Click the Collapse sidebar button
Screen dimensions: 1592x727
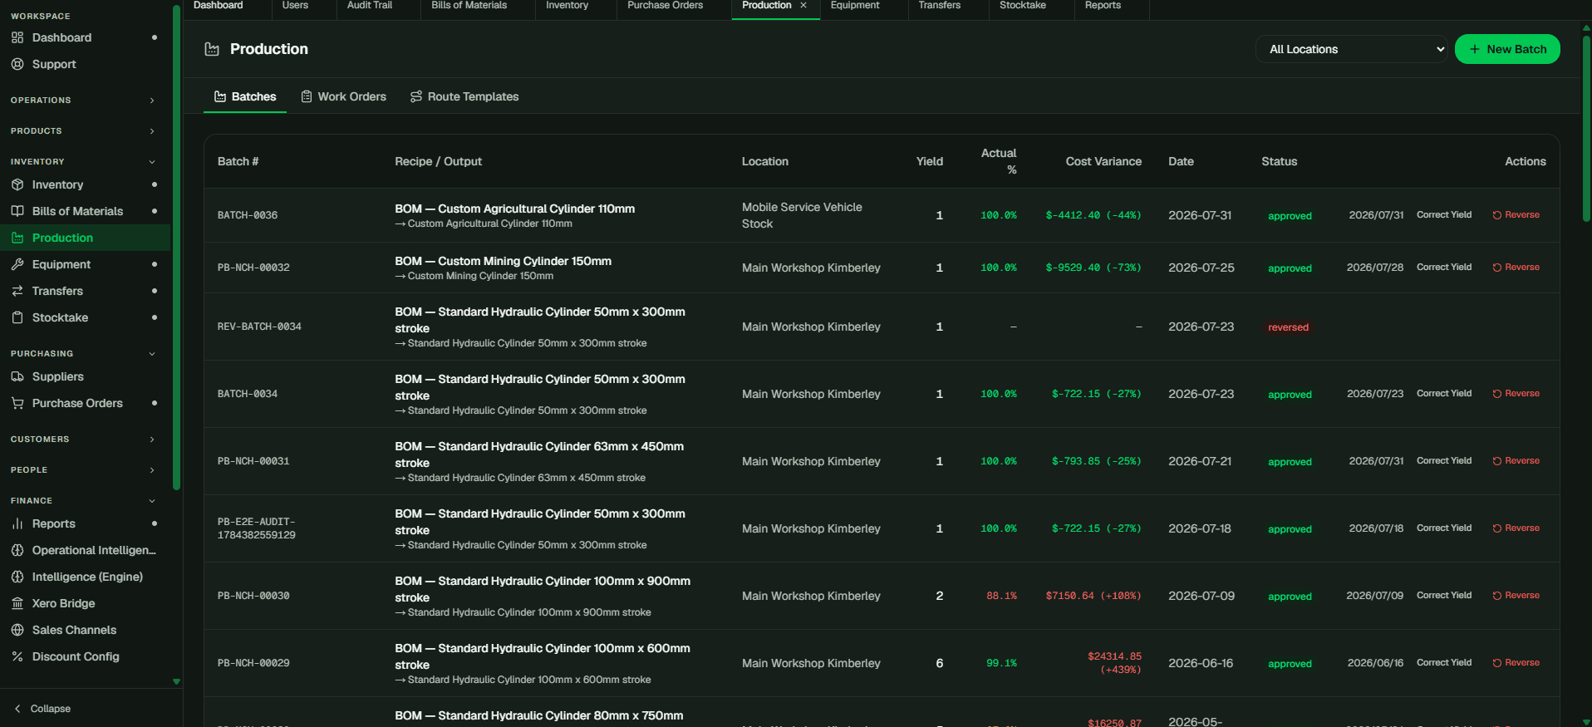click(x=42, y=709)
